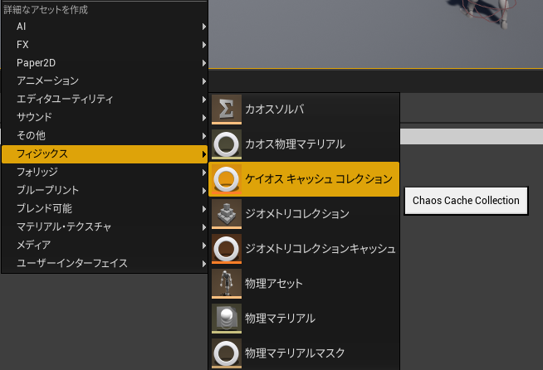Expand the アニメーション submenu arrow

(x=204, y=81)
